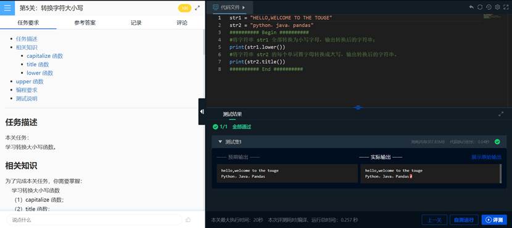The height and width of the screenshot is (228, 512).
Task: Open the 评论 tab
Action: (x=182, y=23)
